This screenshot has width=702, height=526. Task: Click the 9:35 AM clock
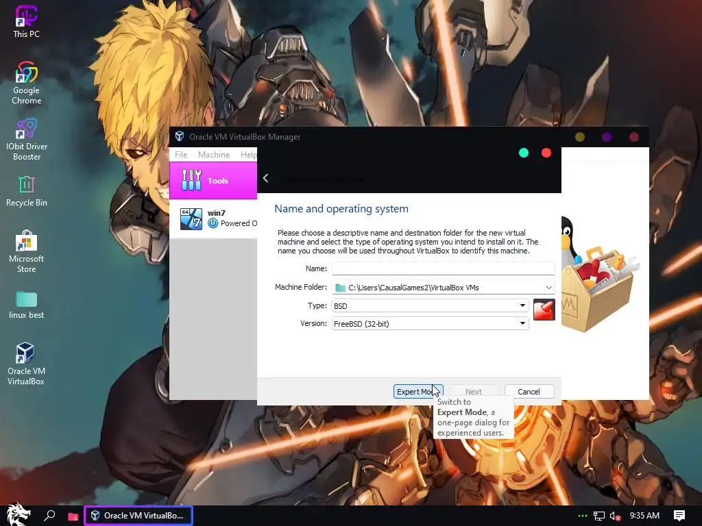click(x=644, y=515)
